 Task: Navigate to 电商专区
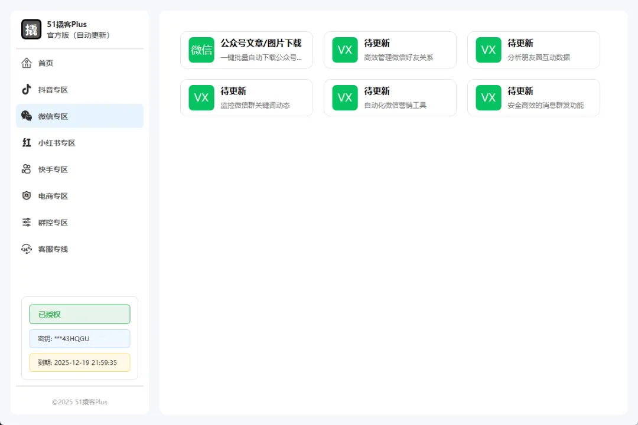(x=80, y=195)
